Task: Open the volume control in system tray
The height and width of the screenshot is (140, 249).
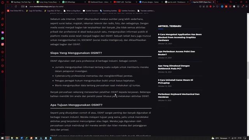Action: (235, 138)
